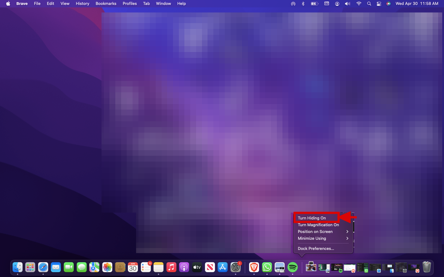Open Safari from the Dock
The height and width of the screenshot is (277, 444).
tap(43, 267)
